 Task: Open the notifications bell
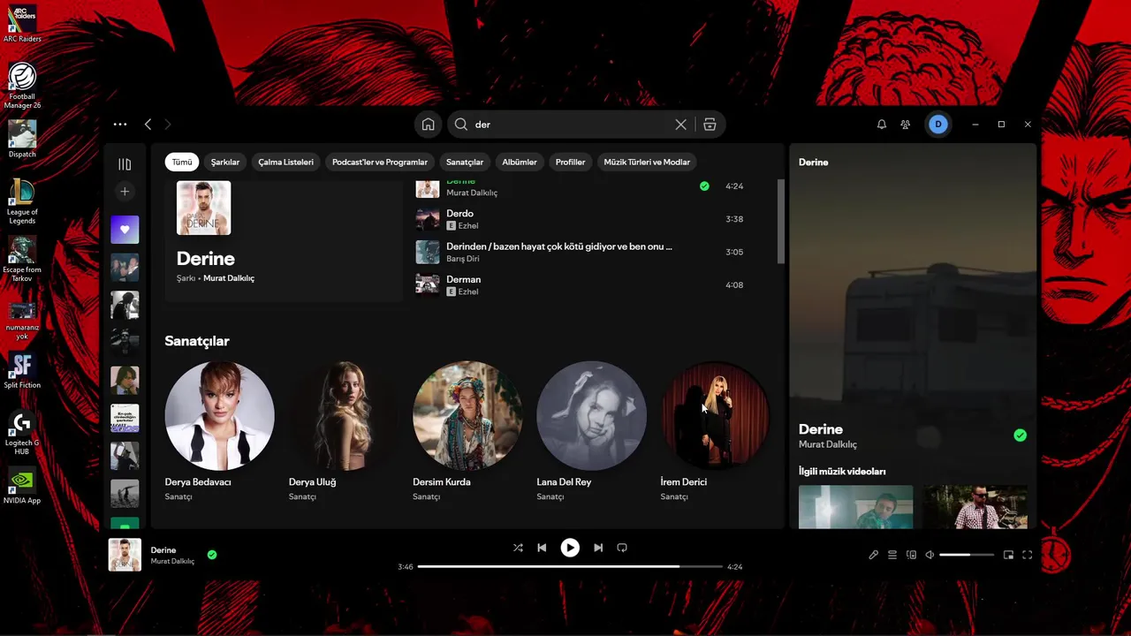tap(881, 125)
